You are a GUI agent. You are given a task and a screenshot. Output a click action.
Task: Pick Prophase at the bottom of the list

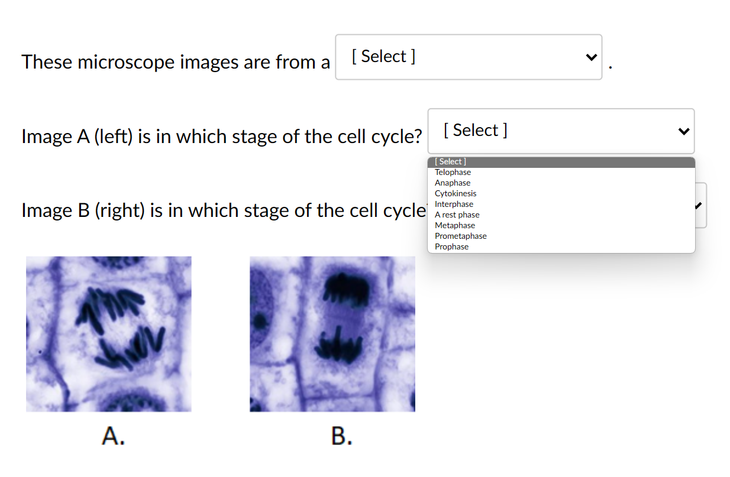451,246
